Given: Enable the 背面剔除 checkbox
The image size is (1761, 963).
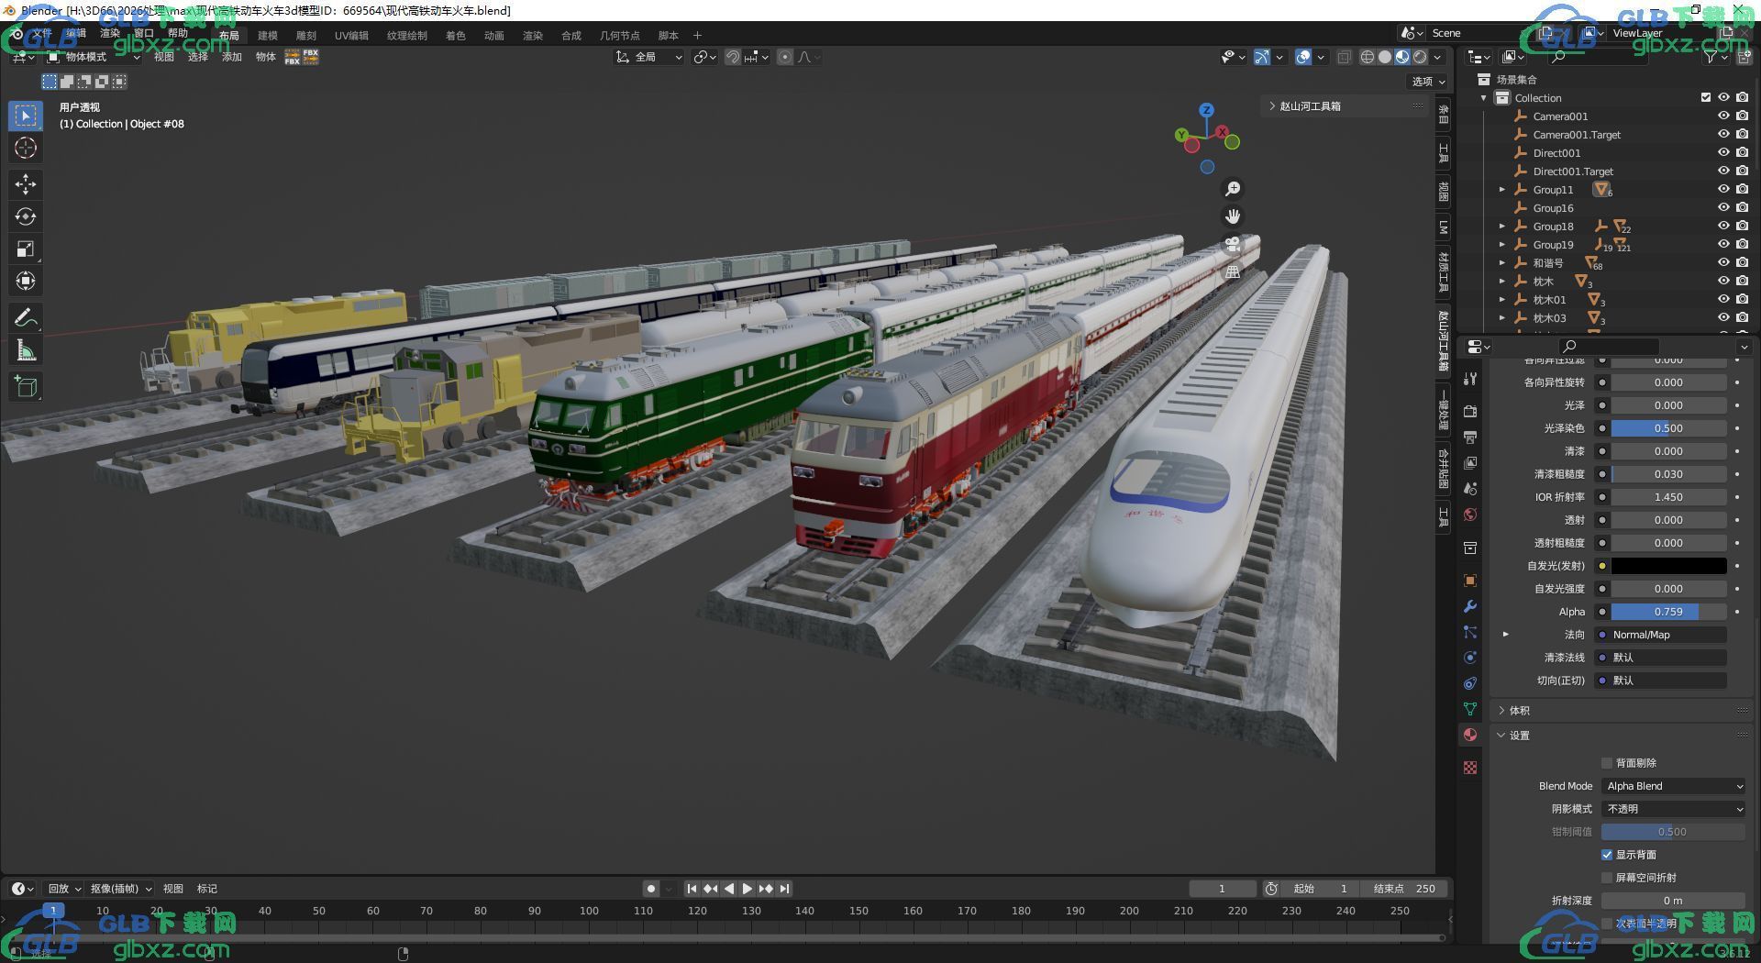Looking at the screenshot, I should [1607, 763].
